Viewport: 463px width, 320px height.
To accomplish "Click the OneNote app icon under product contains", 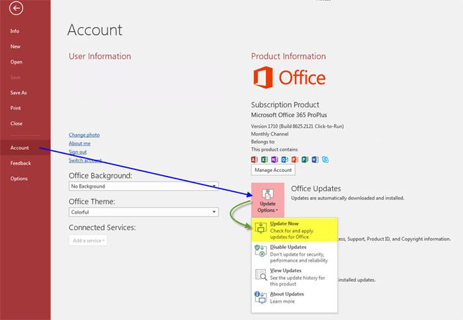I will [274, 160].
